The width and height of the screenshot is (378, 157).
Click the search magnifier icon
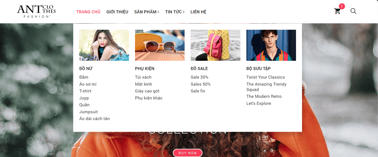tap(353, 11)
